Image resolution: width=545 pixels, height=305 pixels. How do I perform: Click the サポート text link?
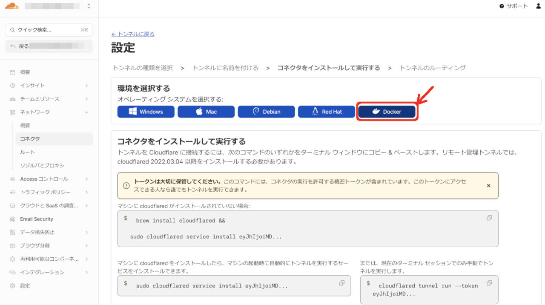tap(517, 6)
